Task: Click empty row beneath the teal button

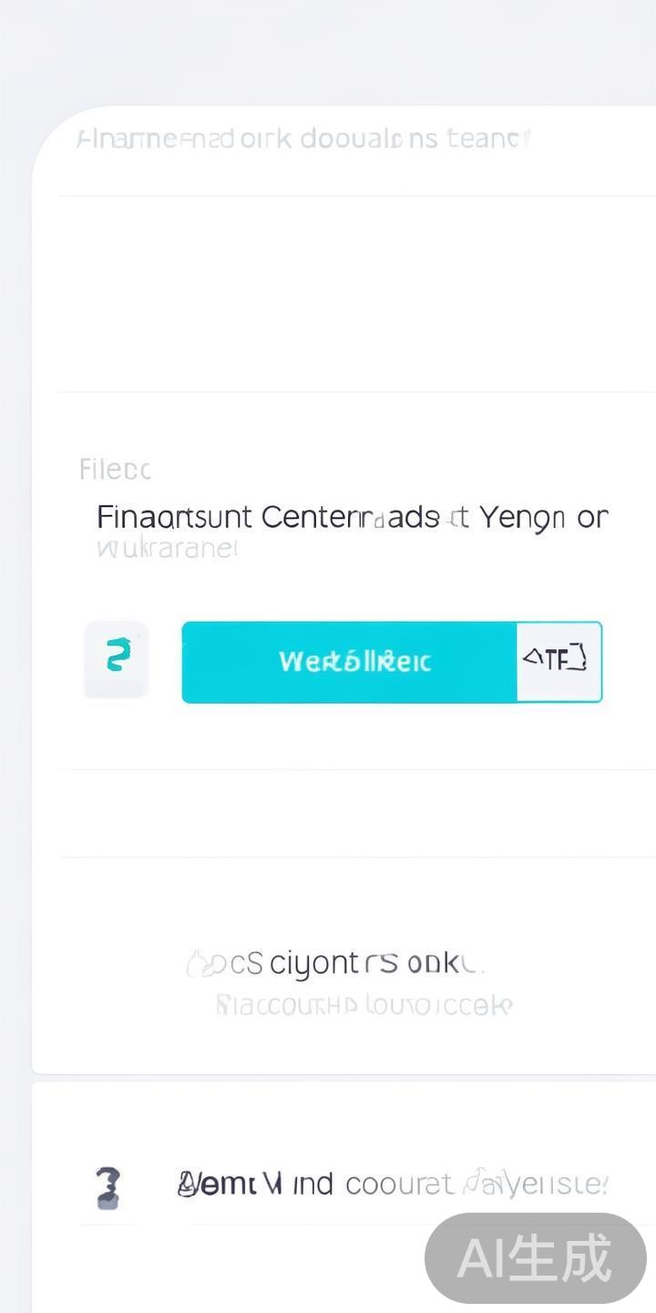Action: (355, 813)
